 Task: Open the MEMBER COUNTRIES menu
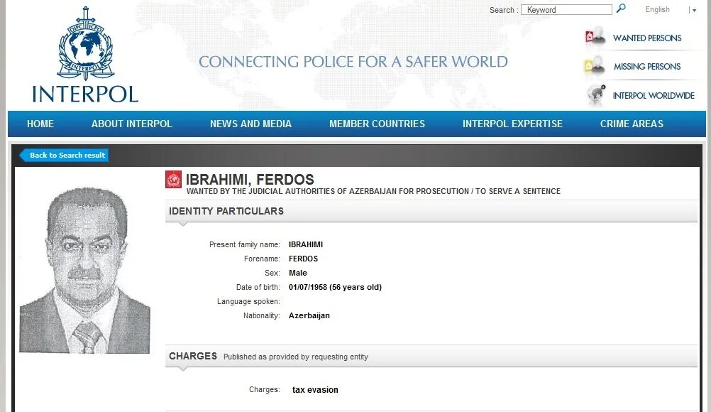pos(377,124)
